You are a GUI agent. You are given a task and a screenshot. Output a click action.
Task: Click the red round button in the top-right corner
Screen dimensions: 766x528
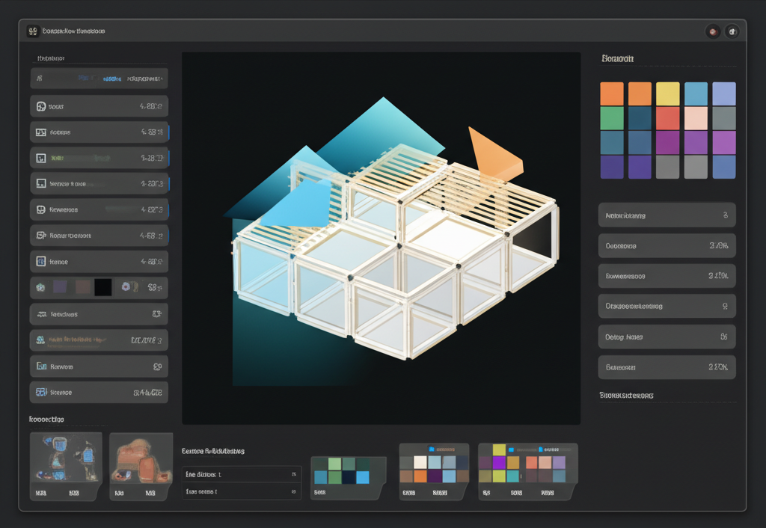coord(711,31)
